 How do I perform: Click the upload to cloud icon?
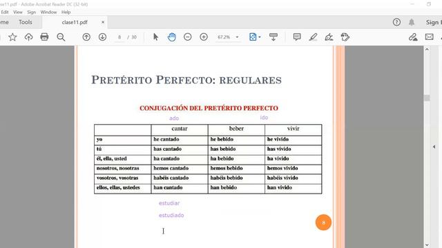(28, 37)
